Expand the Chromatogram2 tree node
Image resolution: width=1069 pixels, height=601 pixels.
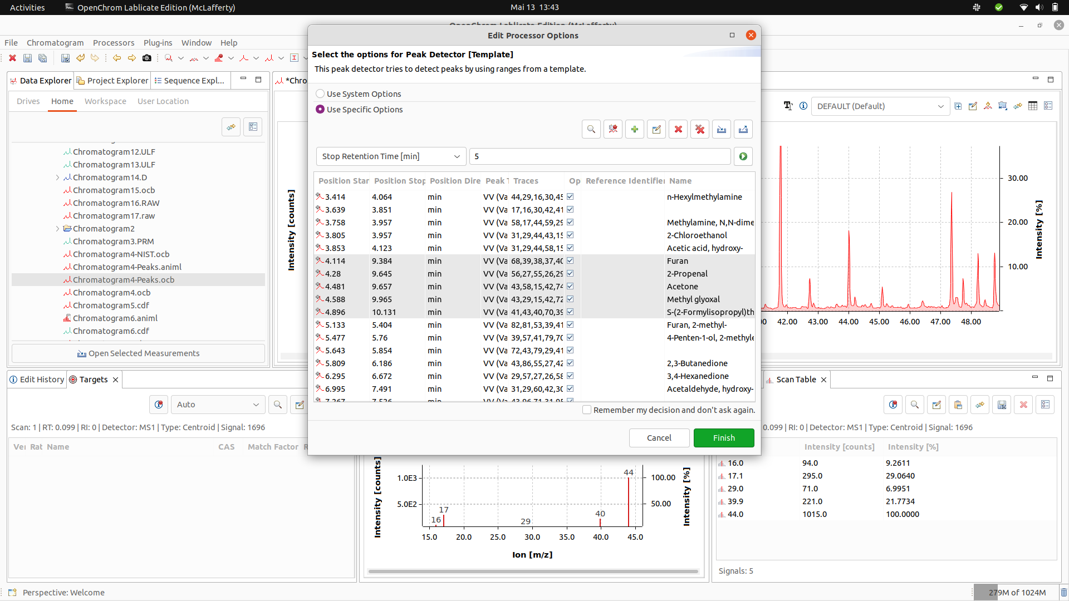pos(58,228)
